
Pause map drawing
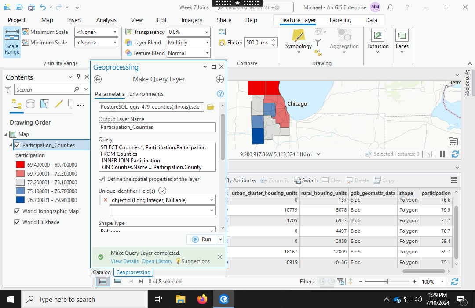click(x=442, y=154)
